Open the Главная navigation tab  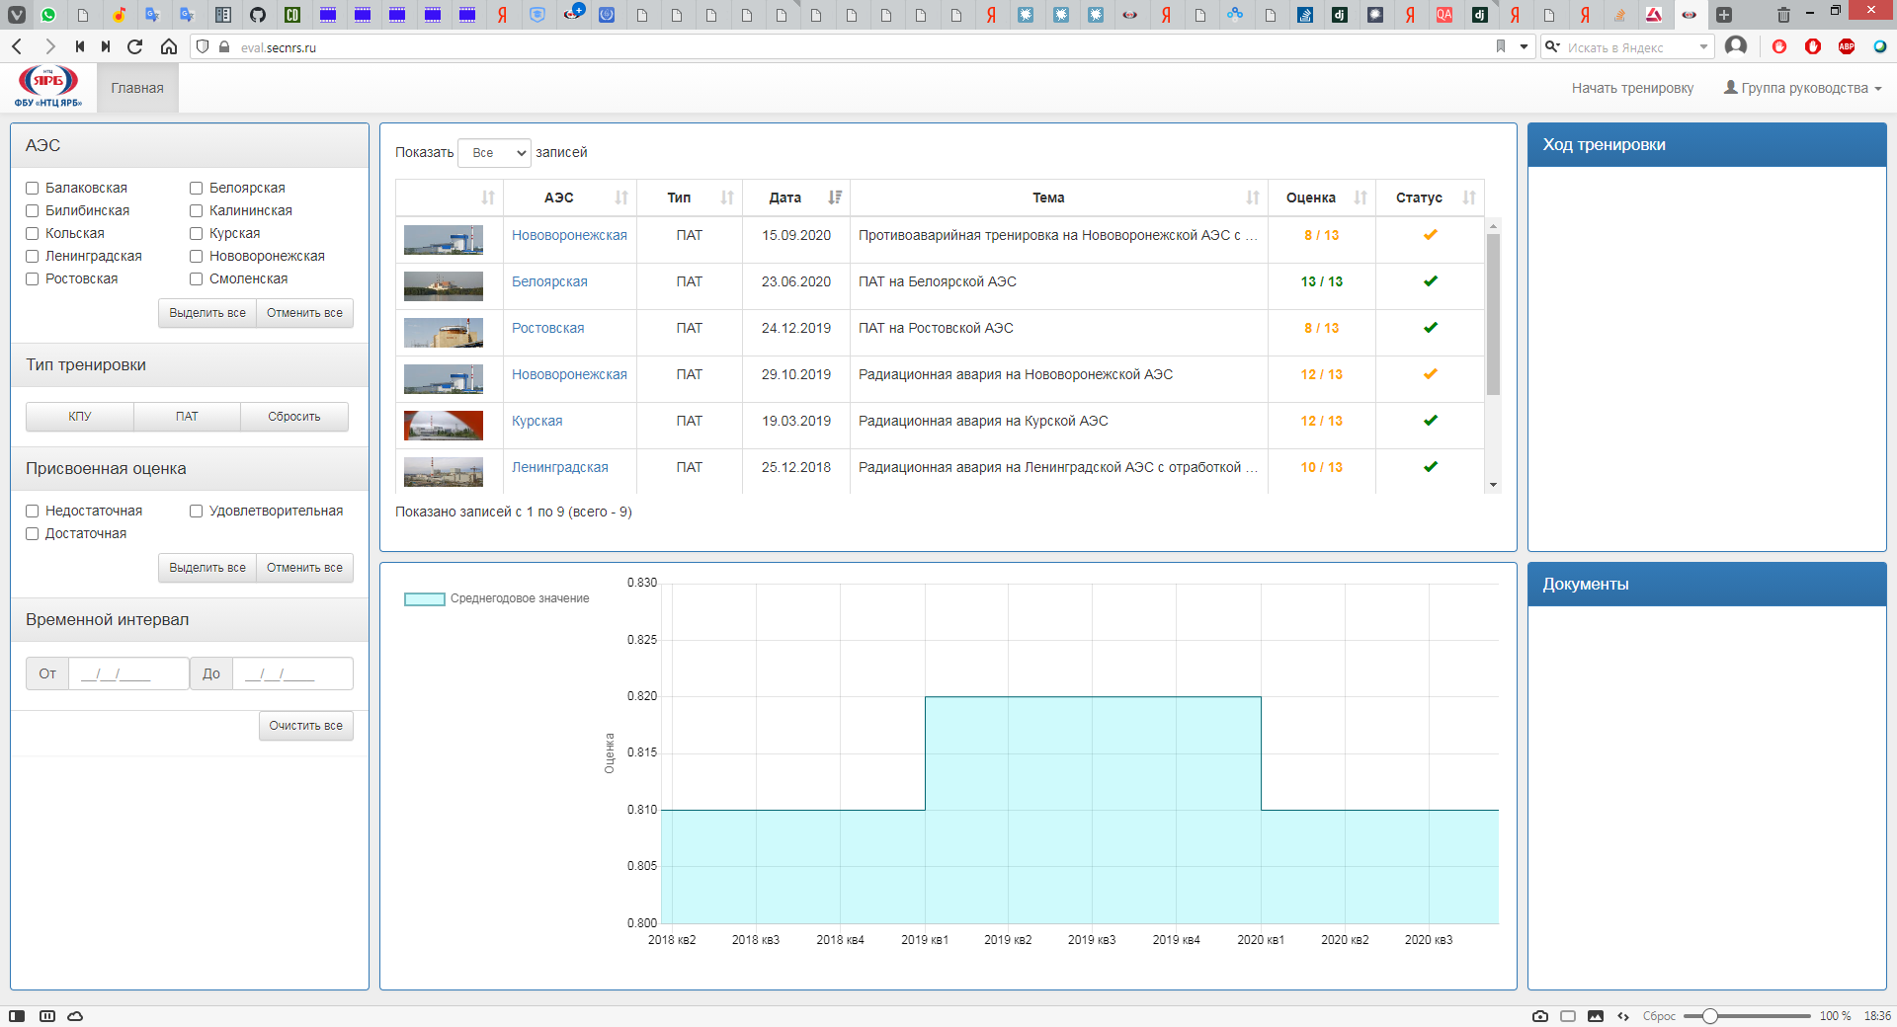click(137, 88)
